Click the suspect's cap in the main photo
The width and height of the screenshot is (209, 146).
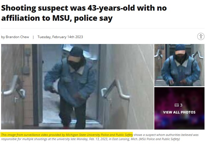[76, 55]
